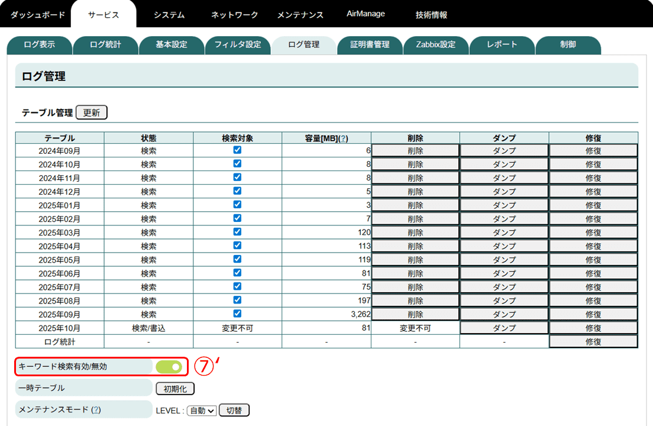Open the ネットワーク top menu

pyautogui.click(x=235, y=15)
